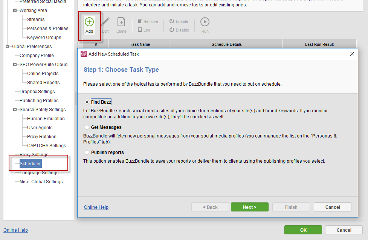Click the Remove trash icon
The height and width of the screenshot is (240, 368).
140,21
